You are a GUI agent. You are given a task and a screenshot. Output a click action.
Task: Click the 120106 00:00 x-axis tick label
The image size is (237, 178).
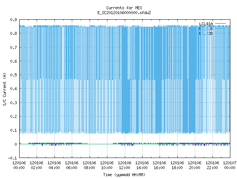click(19, 165)
